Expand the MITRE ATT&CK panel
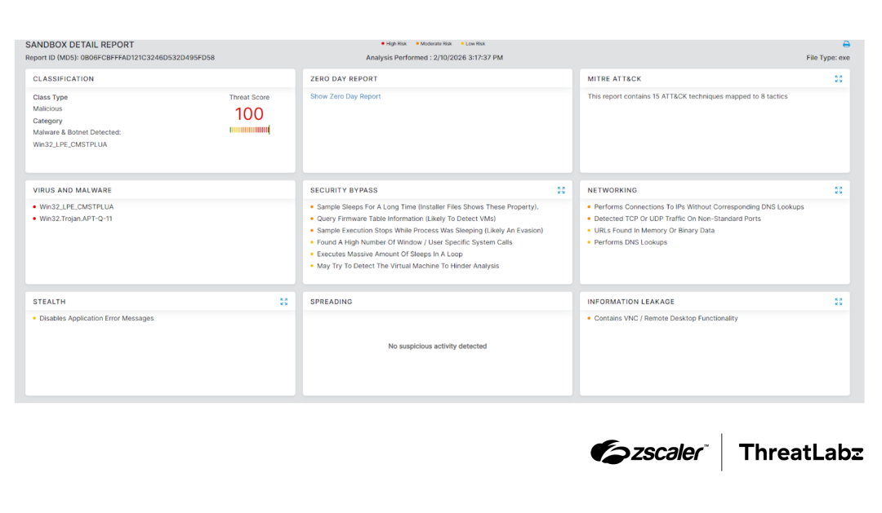This screenshot has width=882, height=513. [838, 78]
